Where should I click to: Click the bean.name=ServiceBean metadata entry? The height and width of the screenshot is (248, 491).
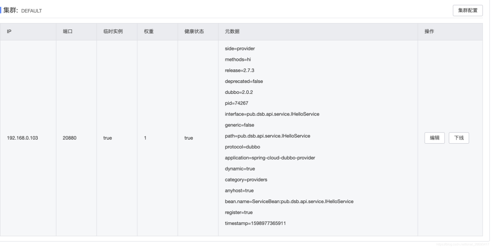click(x=289, y=201)
